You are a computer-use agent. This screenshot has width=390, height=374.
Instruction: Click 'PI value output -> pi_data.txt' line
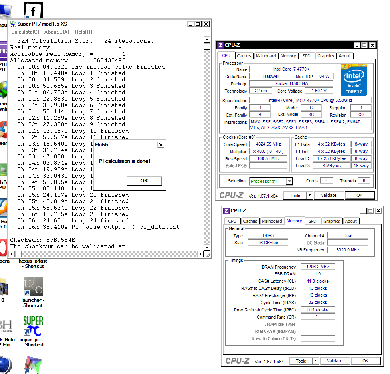point(98,227)
